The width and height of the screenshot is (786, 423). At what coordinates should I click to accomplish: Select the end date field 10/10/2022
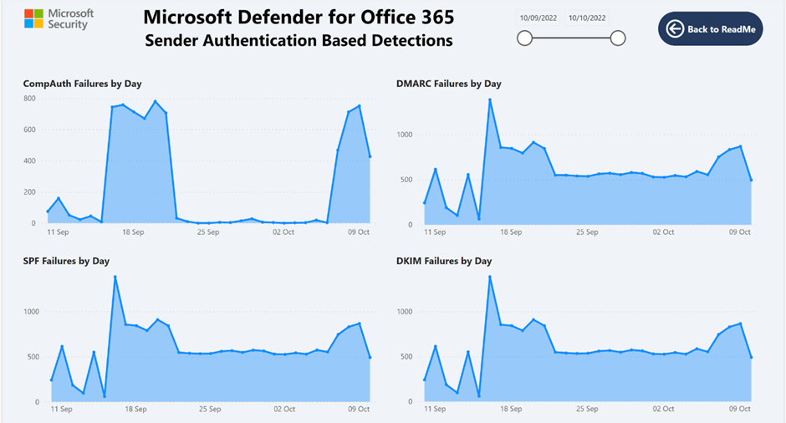tap(587, 18)
